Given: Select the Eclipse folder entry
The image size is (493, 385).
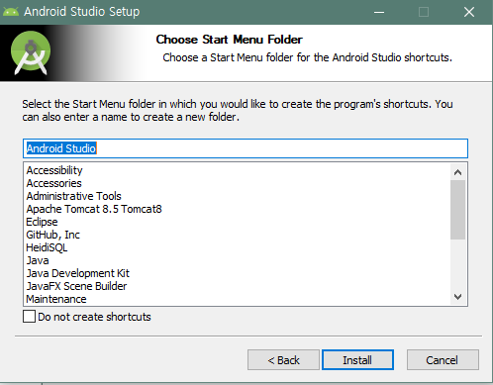Looking at the screenshot, I should pyautogui.click(x=42, y=222).
